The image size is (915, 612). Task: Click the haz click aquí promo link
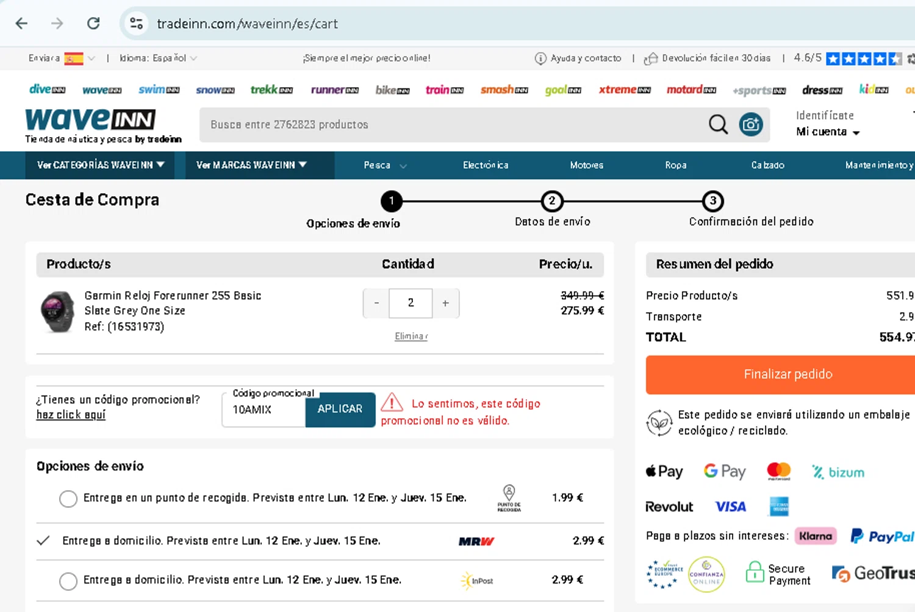coord(71,415)
